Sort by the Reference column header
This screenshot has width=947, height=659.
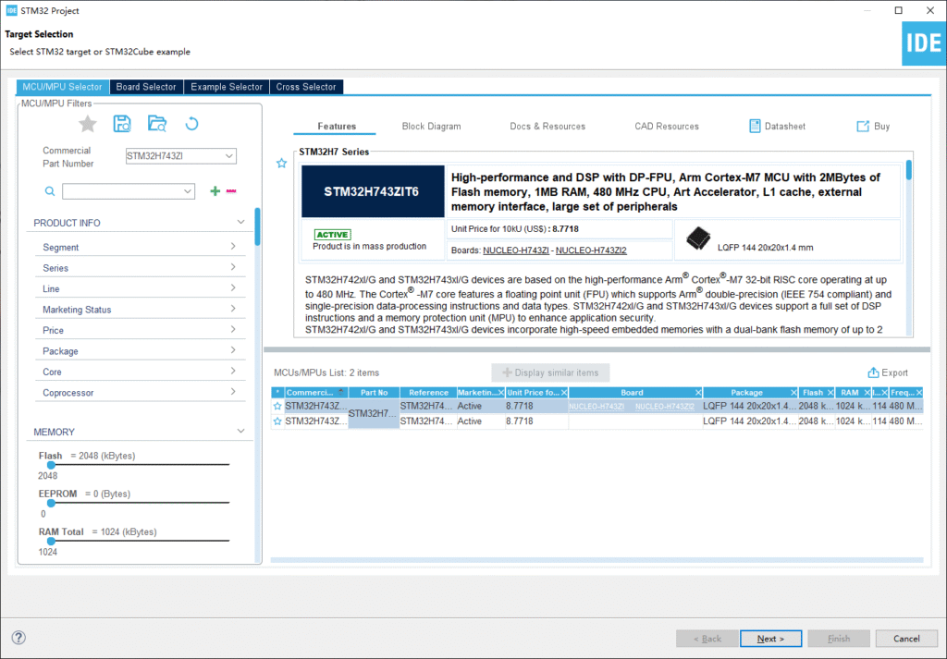428,393
